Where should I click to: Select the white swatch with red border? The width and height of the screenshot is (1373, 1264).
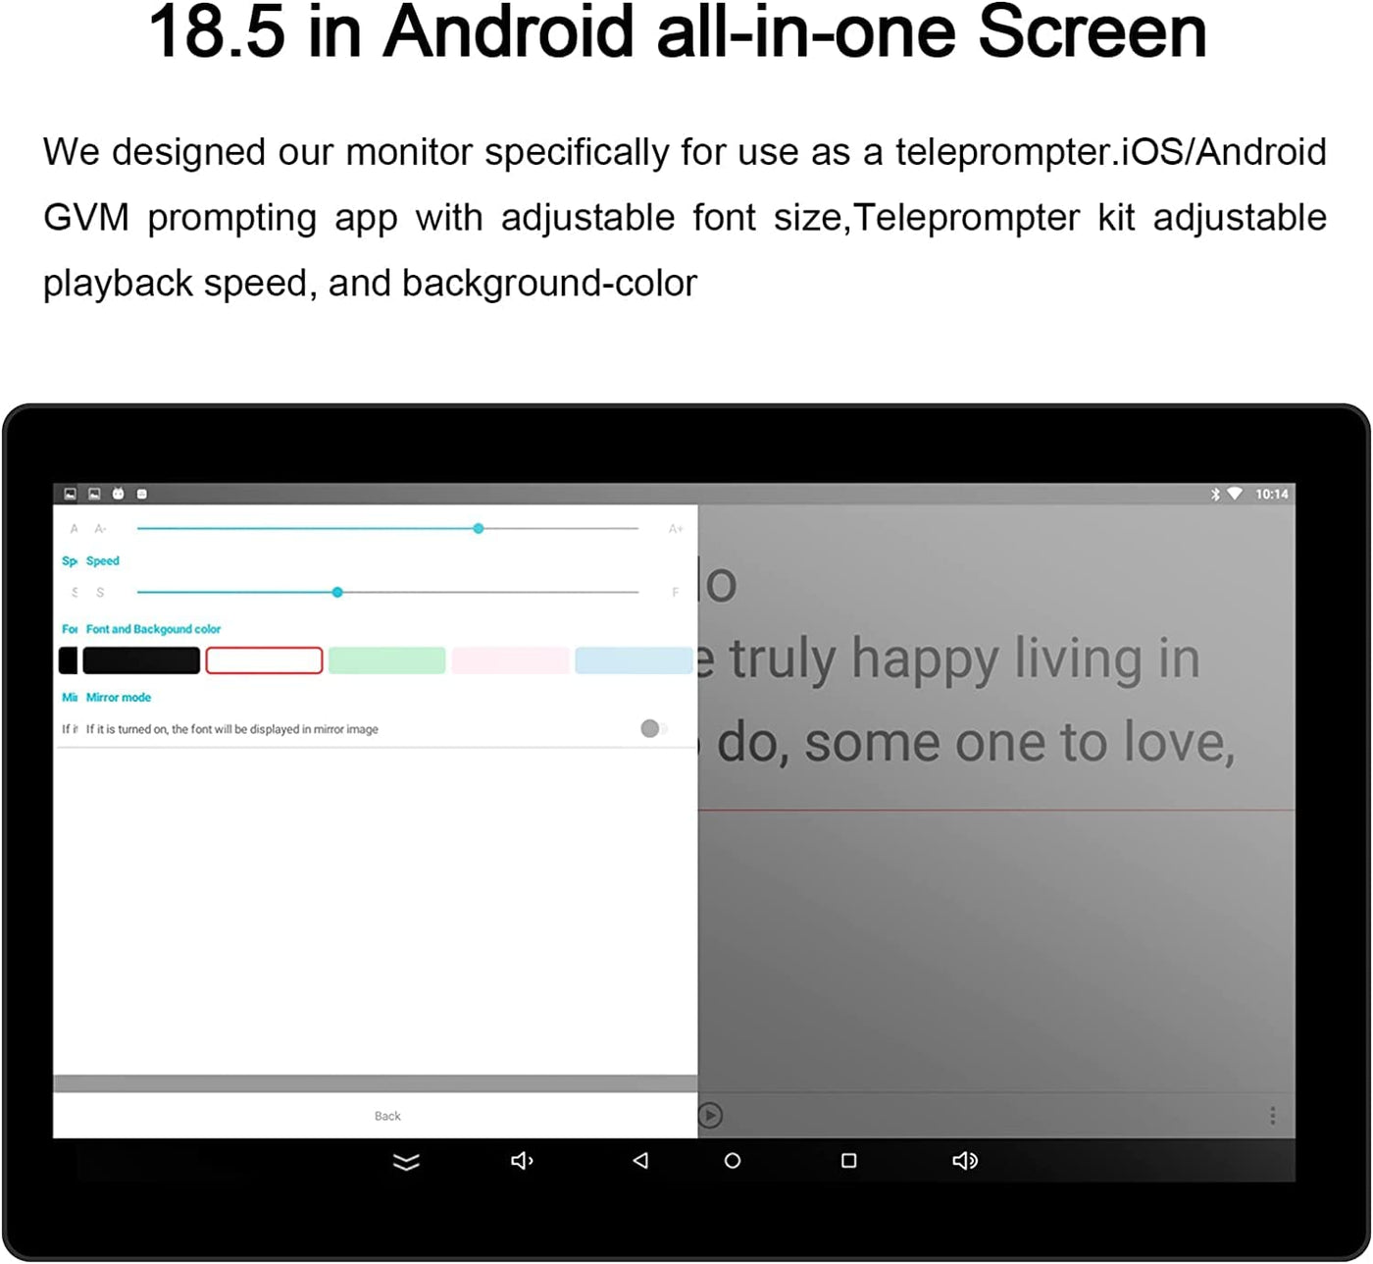click(x=264, y=660)
